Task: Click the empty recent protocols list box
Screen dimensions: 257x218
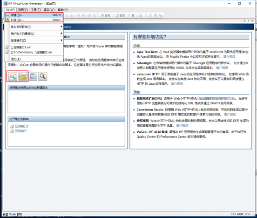Action: [x=66, y=102]
